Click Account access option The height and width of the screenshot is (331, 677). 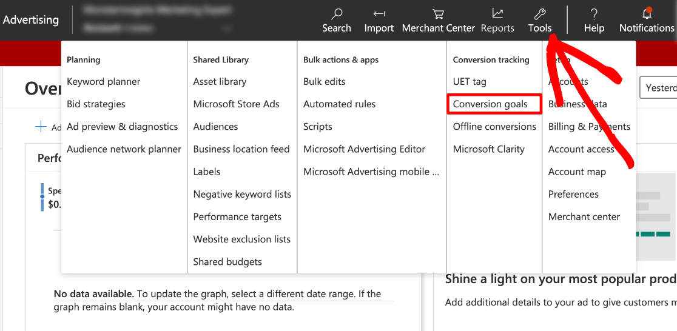click(x=581, y=149)
